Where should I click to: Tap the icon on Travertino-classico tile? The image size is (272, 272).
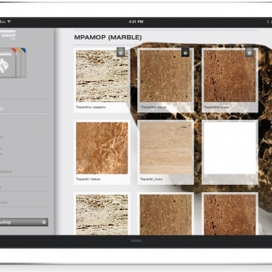pyautogui.click(x=121, y=52)
